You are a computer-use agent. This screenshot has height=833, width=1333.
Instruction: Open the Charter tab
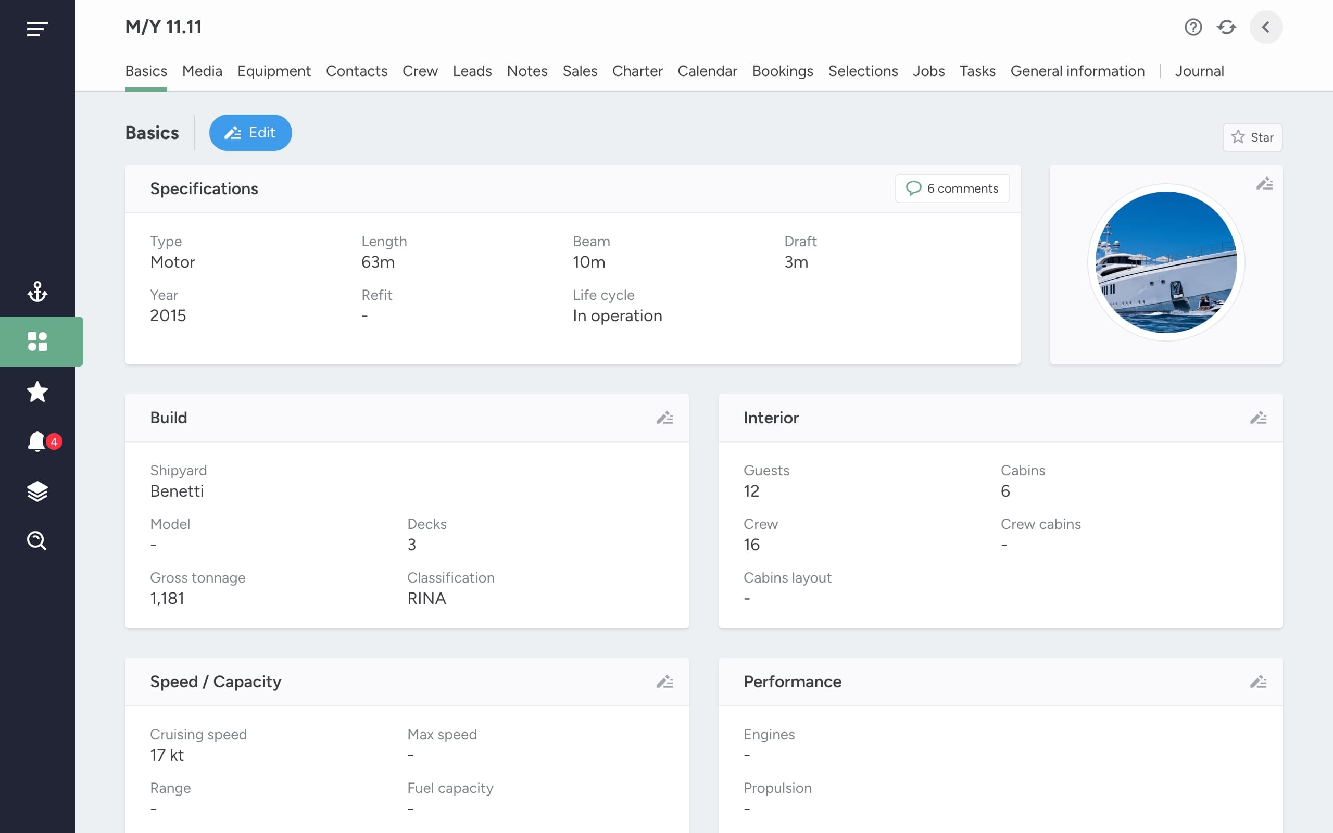[637, 71]
